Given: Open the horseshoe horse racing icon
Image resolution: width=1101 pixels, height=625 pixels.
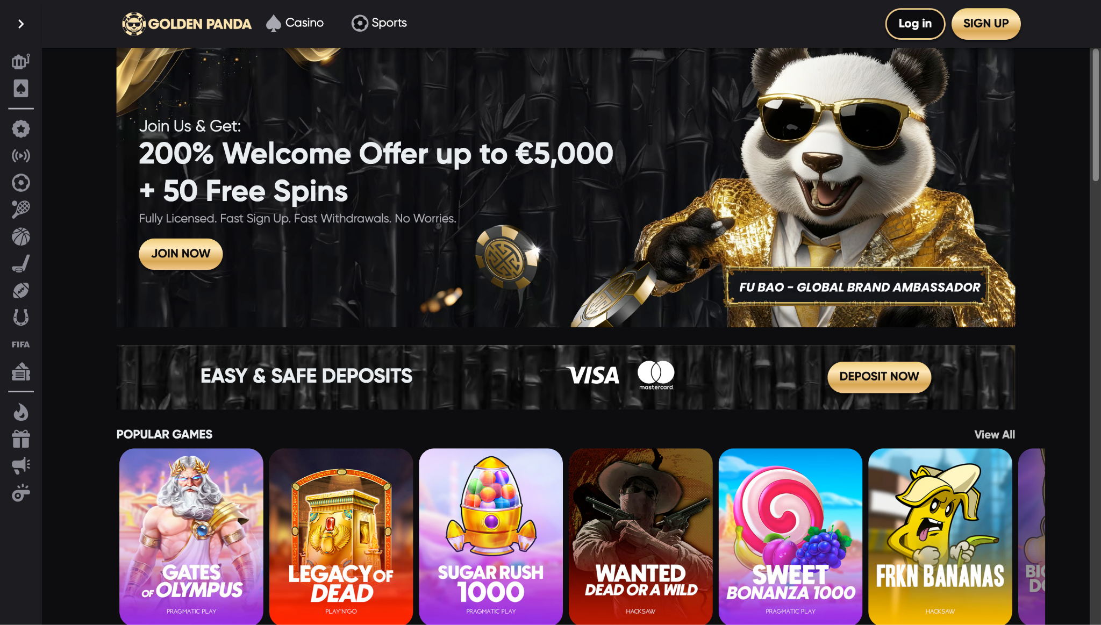Looking at the screenshot, I should [21, 317].
